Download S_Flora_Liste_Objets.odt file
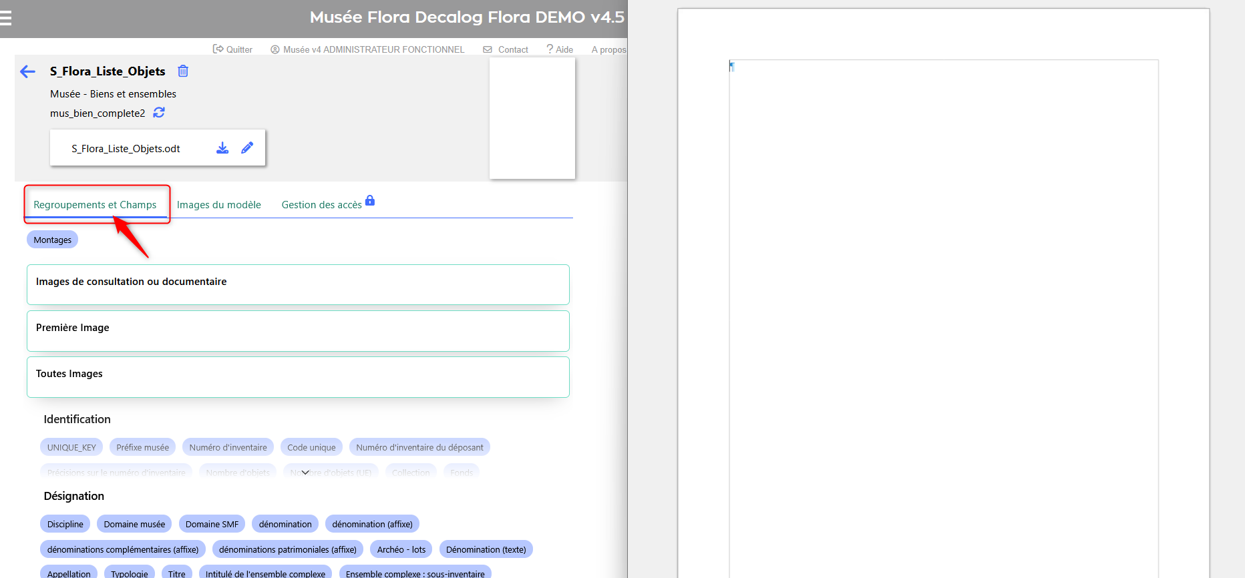 pos(222,148)
